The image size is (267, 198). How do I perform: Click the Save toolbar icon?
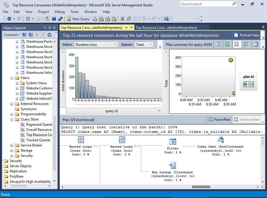(x=54, y=18)
